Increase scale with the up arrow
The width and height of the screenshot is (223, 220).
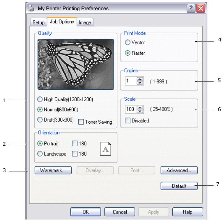[140, 108]
